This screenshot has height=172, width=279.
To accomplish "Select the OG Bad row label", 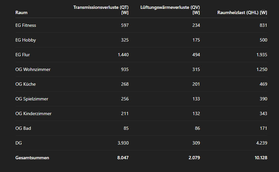I will [23, 128].
